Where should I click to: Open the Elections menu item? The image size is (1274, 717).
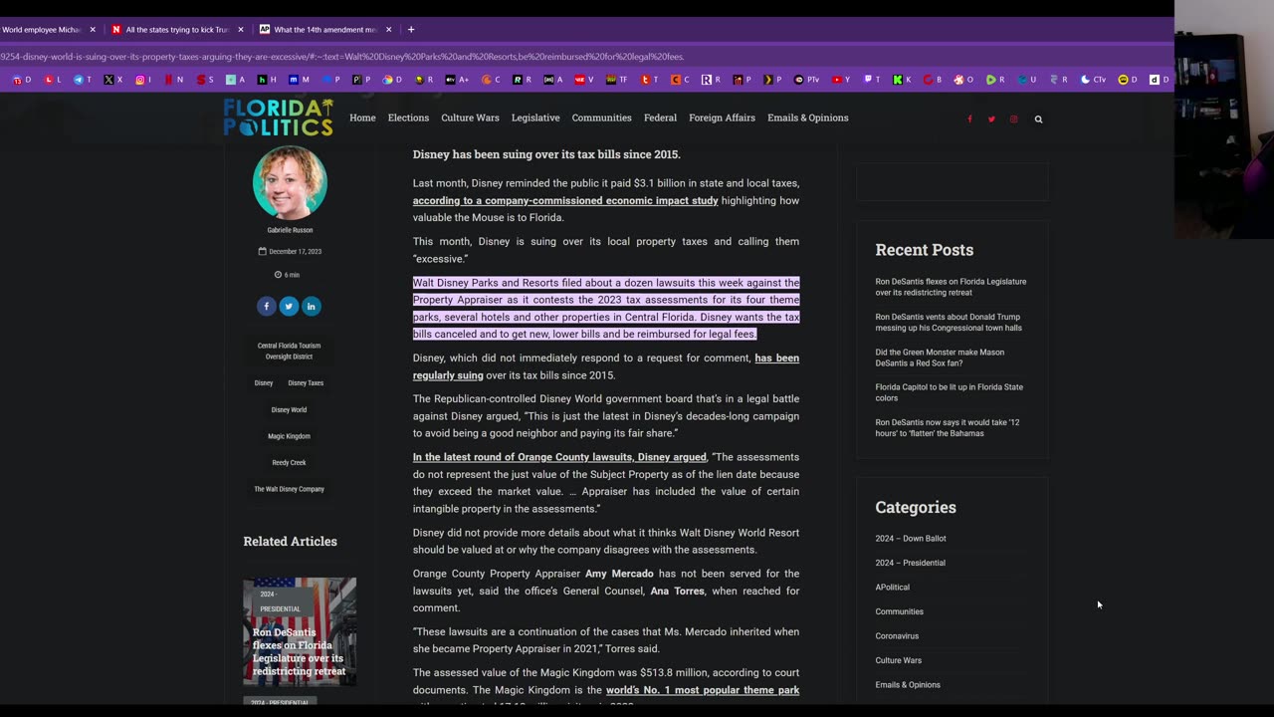tap(408, 118)
